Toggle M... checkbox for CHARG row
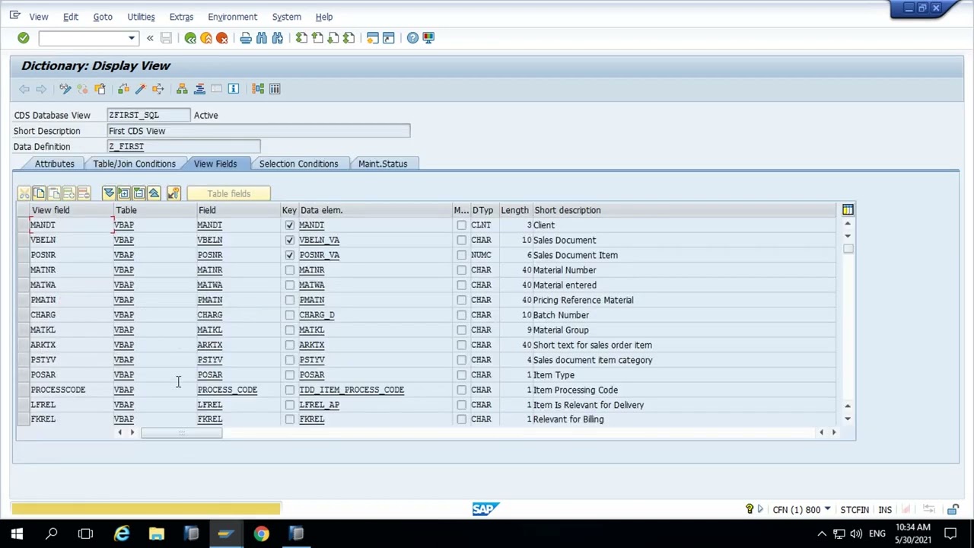Viewport: 974px width, 548px height. tap(461, 315)
